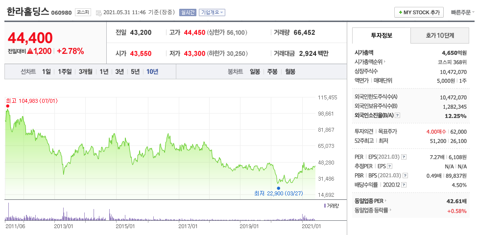This screenshot has height=235, width=478.
Task: Add stock with MY STOCK 추가 button
Action: point(419,13)
